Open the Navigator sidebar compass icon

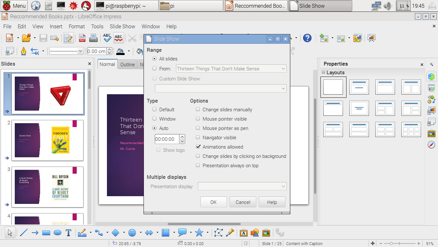(x=431, y=145)
